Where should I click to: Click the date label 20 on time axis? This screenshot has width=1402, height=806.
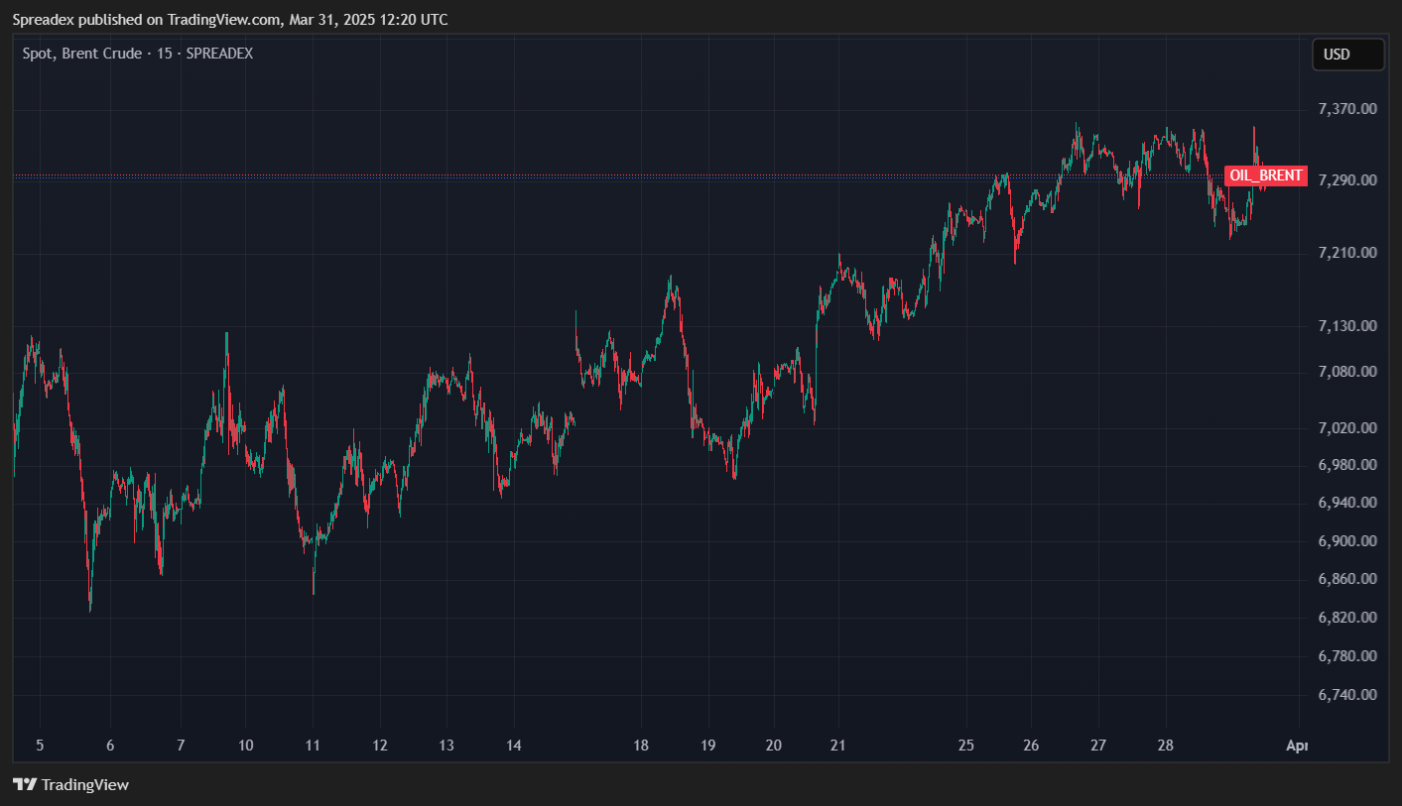click(x=774, y=746)
